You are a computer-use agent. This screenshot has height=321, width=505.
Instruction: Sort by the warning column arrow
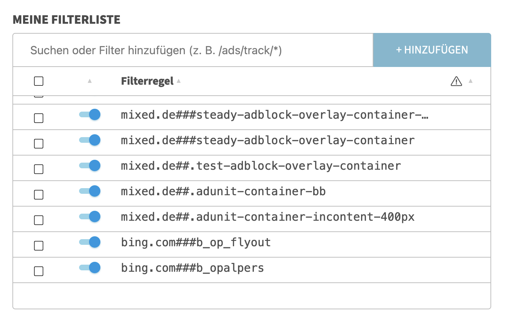(x=471, y=81)
